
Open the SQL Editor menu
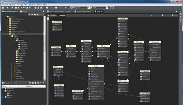[24, 5]
